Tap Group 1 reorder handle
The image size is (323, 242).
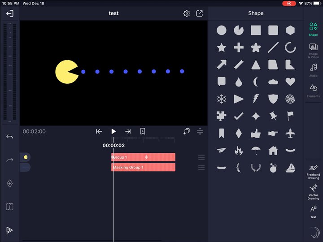point(201,157)
